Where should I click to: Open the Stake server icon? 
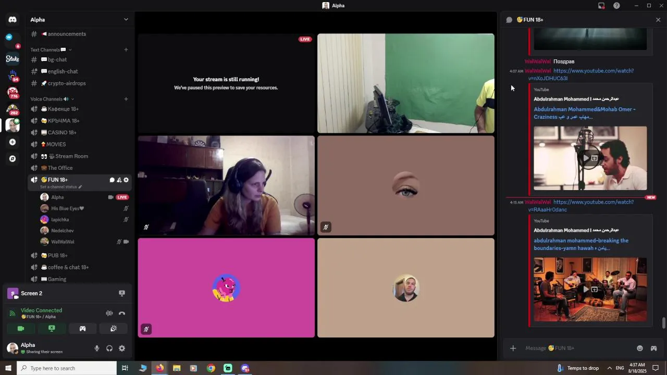tap(13, 59)
